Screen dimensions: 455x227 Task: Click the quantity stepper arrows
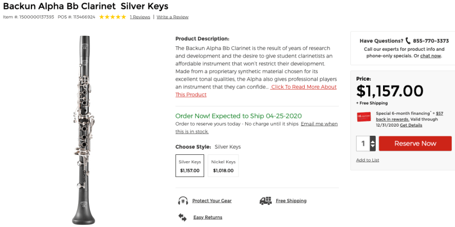pos(372,144)
